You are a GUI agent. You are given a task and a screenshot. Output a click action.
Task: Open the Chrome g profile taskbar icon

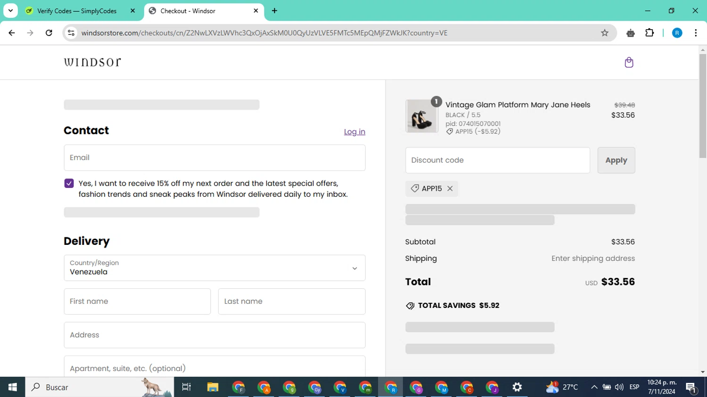[289, 387]
